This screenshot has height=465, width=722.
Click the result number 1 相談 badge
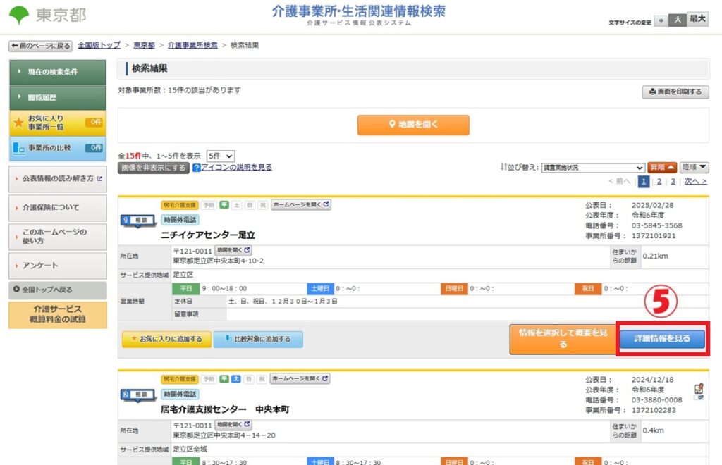(137, 221)
